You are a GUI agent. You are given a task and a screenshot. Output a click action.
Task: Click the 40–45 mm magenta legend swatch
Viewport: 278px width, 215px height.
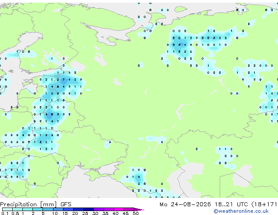(119, 209)
